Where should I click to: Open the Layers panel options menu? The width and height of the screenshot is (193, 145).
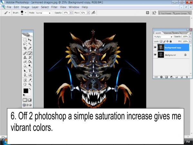pos(190,33)
